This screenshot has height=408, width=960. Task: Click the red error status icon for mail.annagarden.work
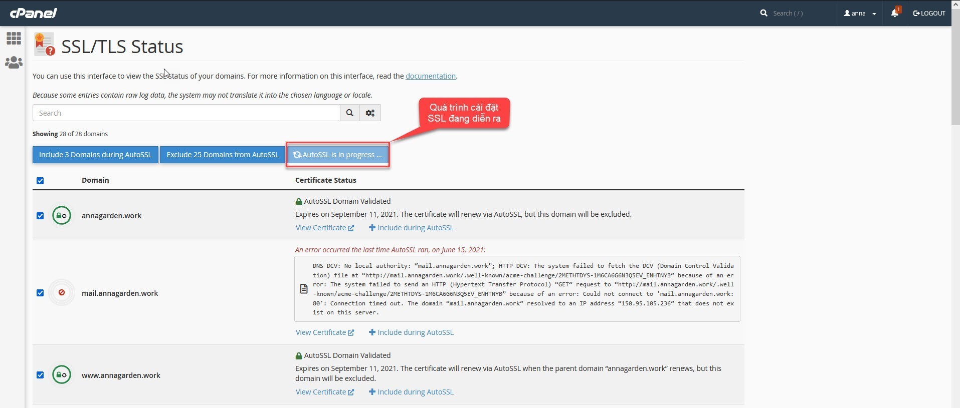62,293
